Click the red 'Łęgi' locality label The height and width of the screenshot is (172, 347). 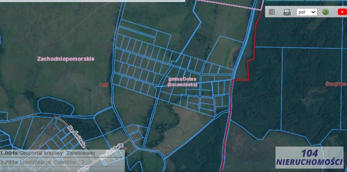point(104,84)
